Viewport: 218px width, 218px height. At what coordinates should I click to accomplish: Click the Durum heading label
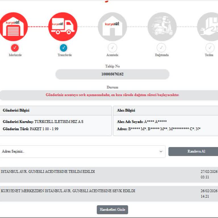(112, 87)
